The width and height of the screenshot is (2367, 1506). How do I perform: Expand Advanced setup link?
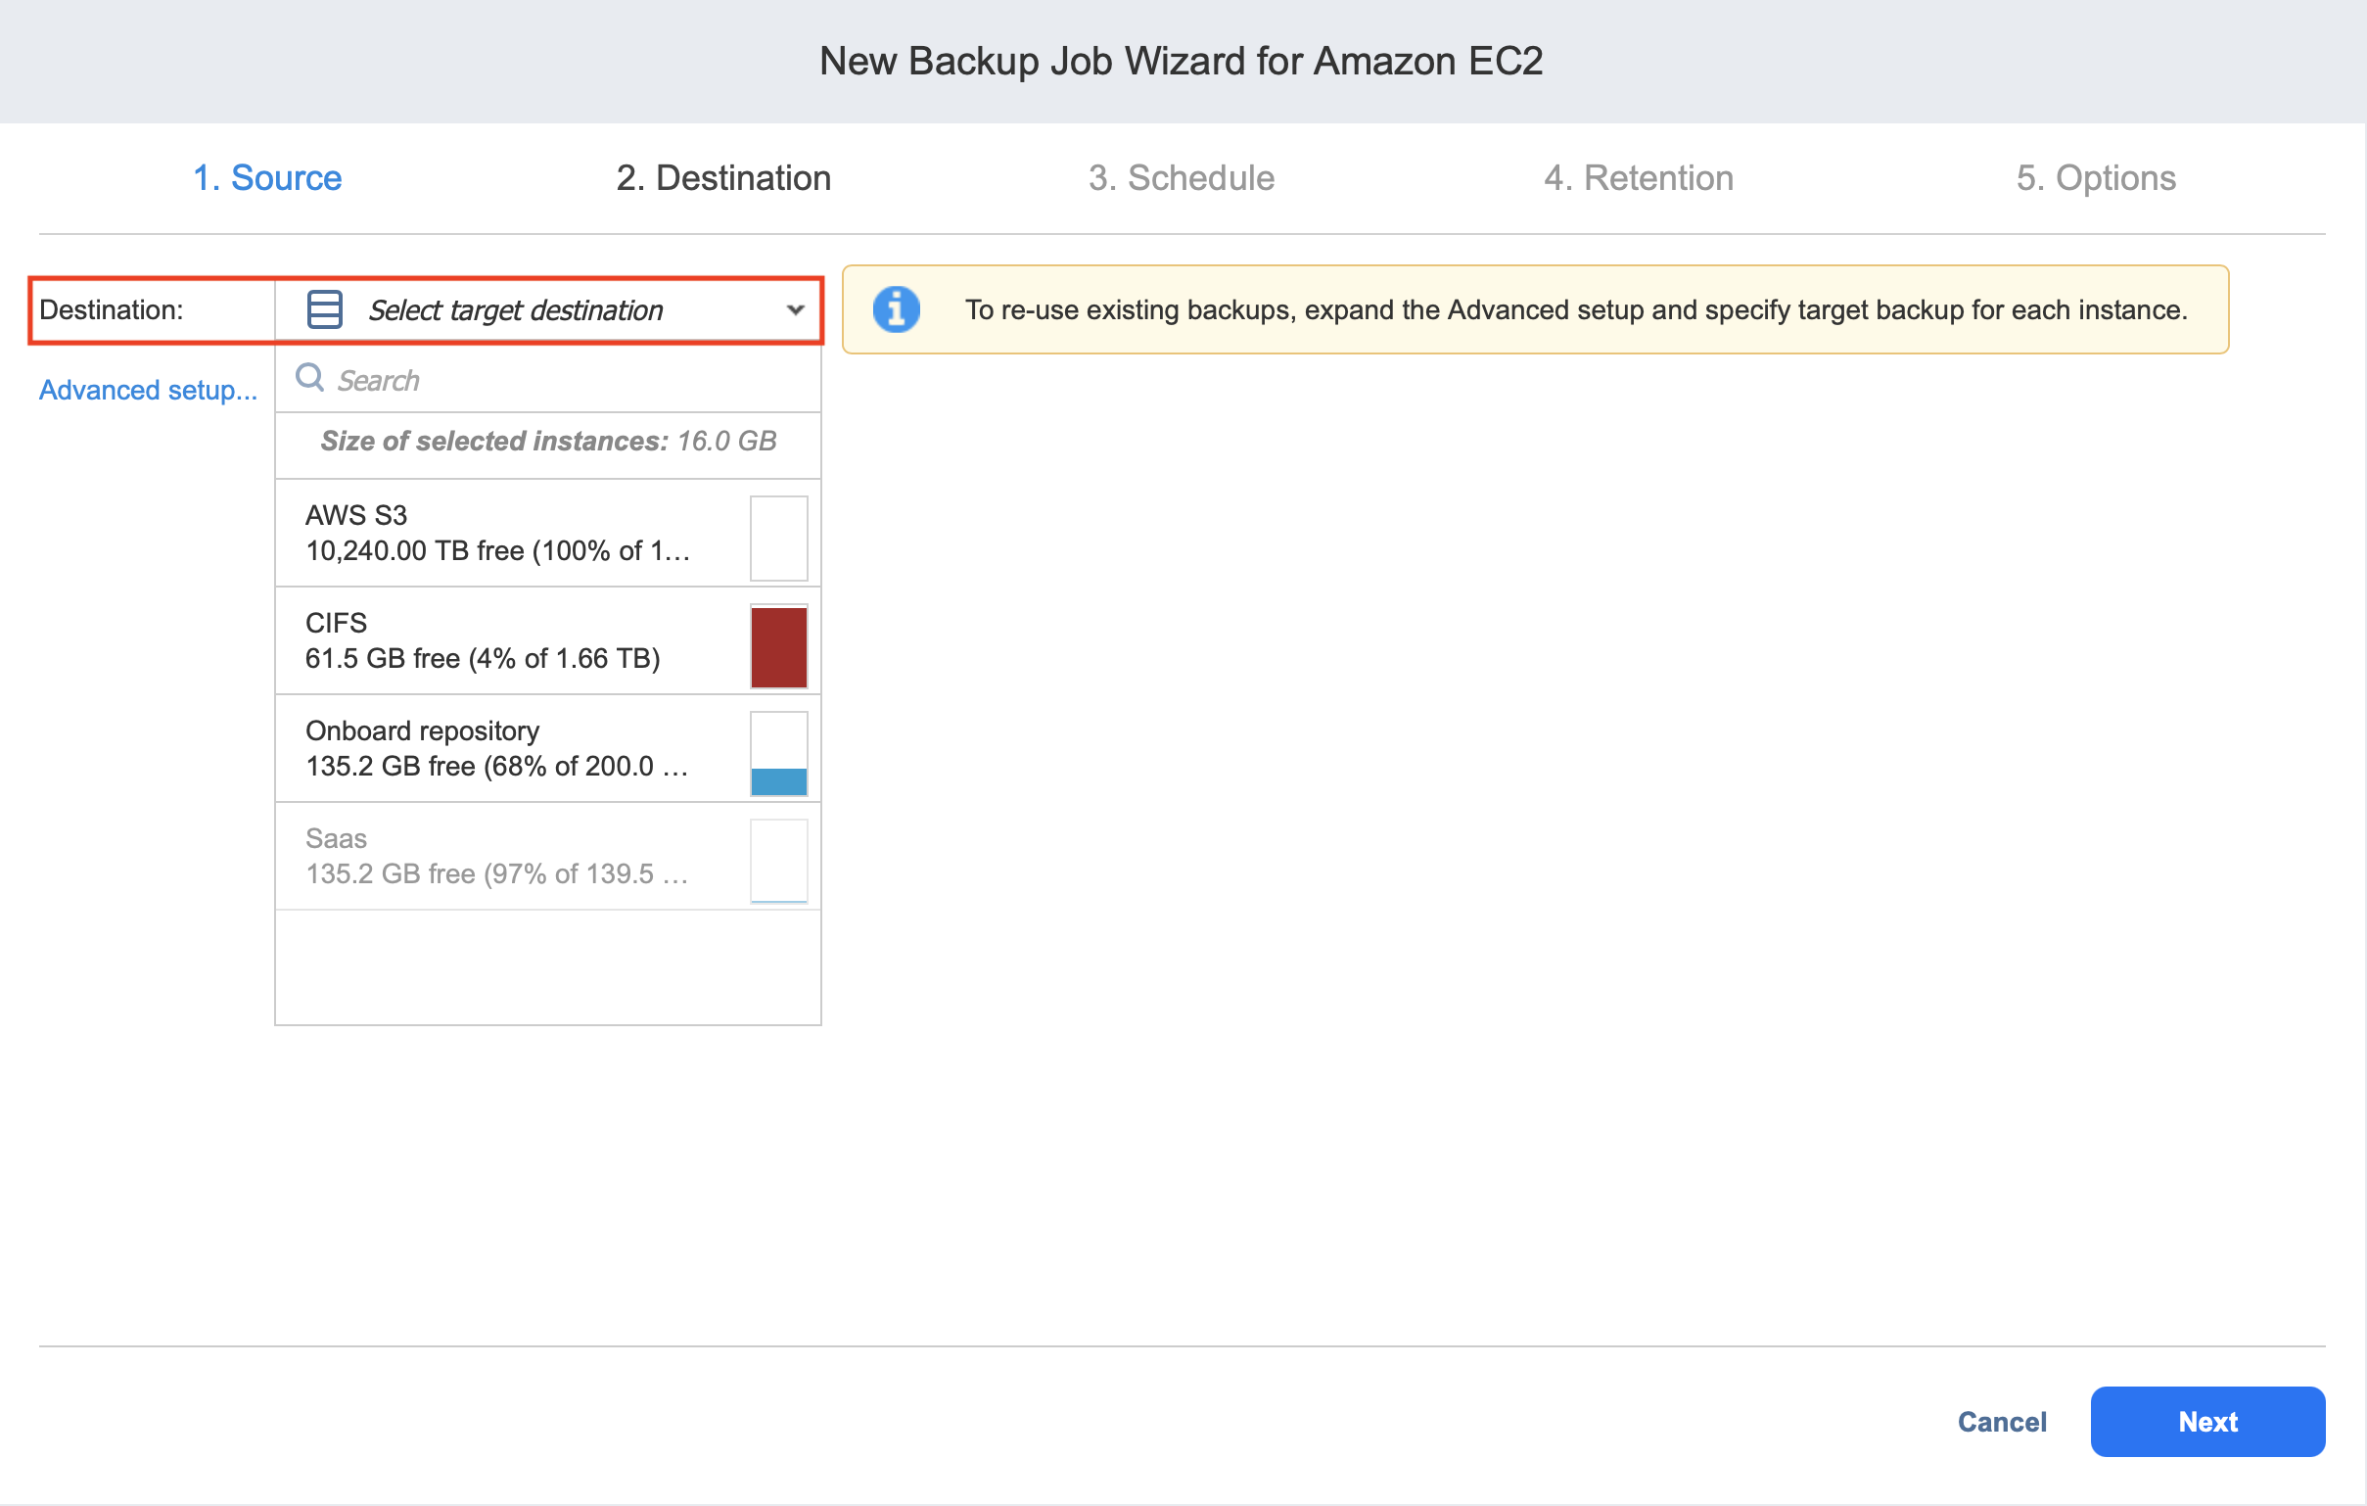point(148,391)
